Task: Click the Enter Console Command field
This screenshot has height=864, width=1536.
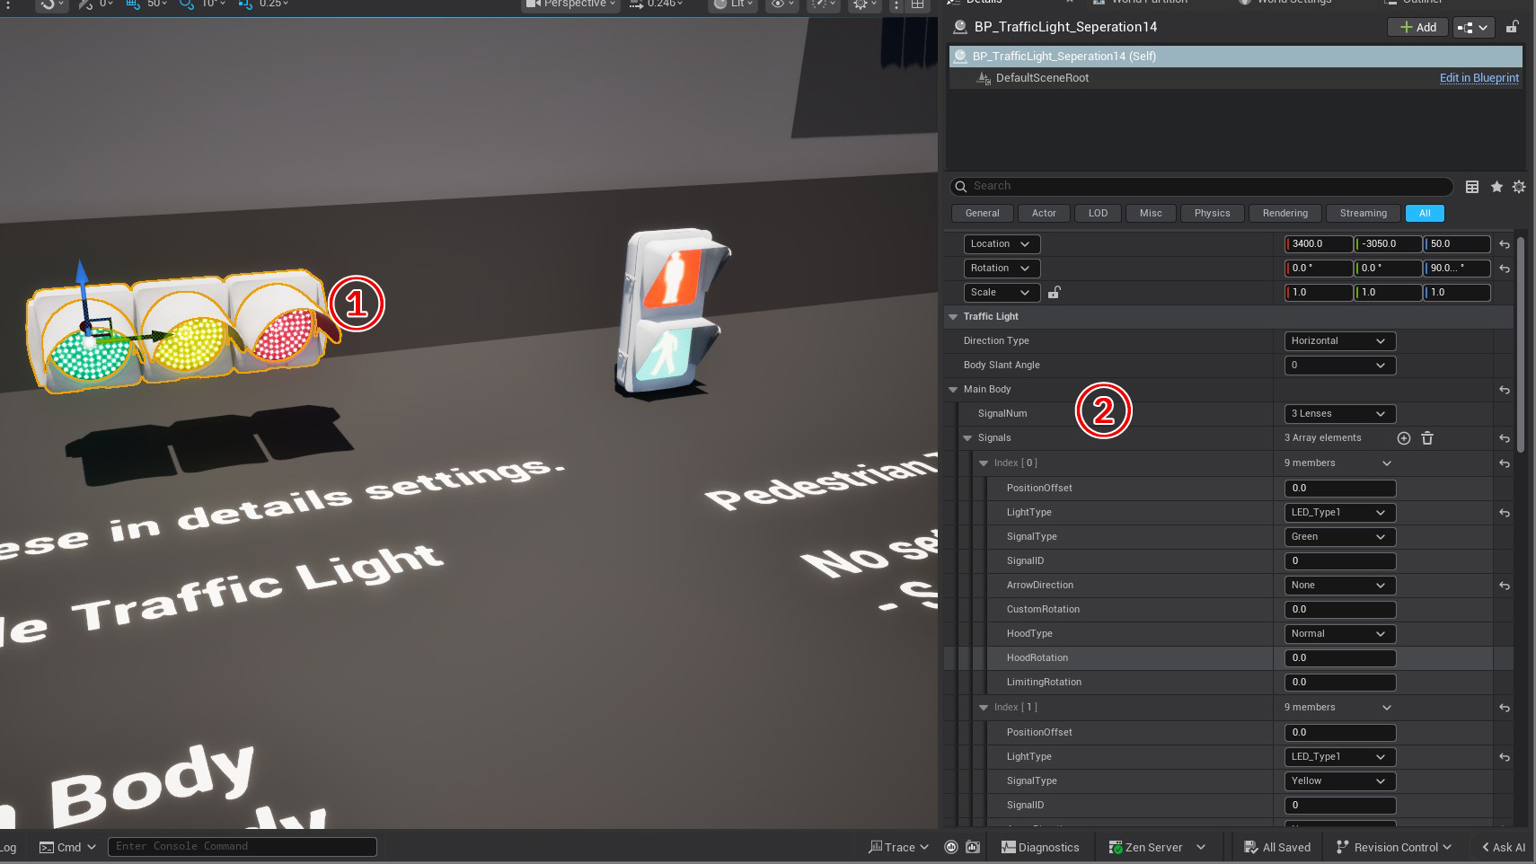Action: (243, 846)
